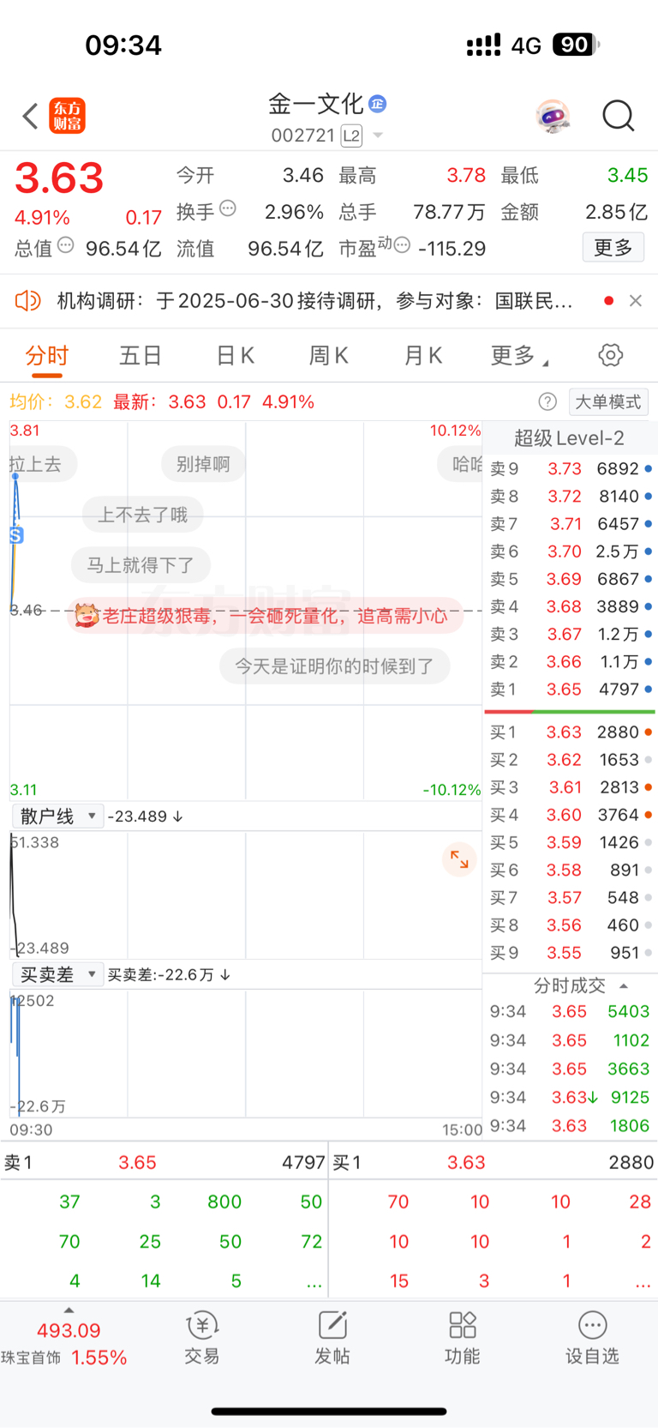This screenshot has width=658, height=1428.
Task: Open the robot assistant avatar
Action: click(x=553, y=116)
